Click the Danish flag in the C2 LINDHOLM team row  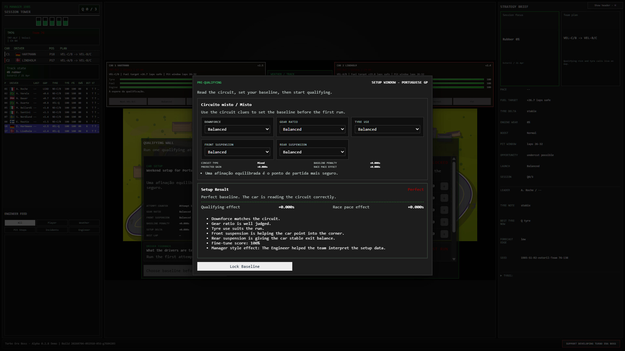(18, 60)
